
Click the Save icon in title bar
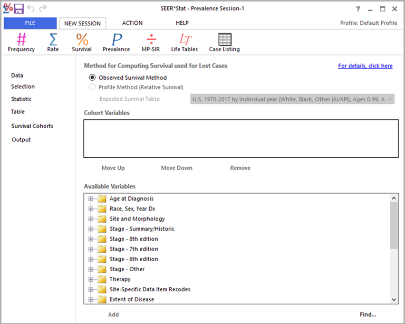(x=19, y=8)
